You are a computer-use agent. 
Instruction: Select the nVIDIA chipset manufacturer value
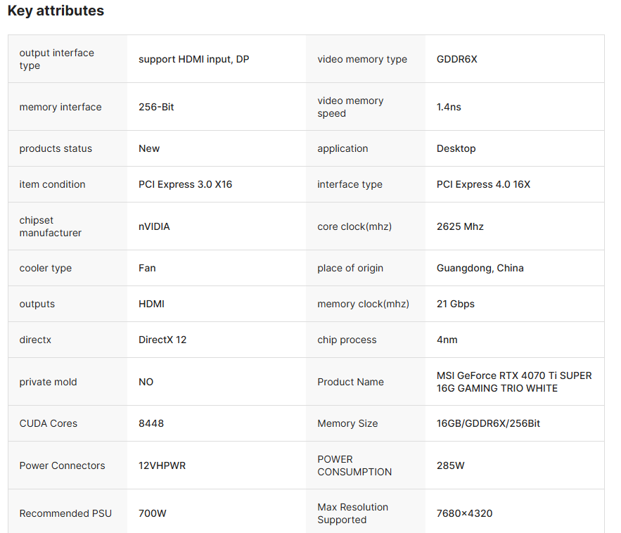point(154,226)
